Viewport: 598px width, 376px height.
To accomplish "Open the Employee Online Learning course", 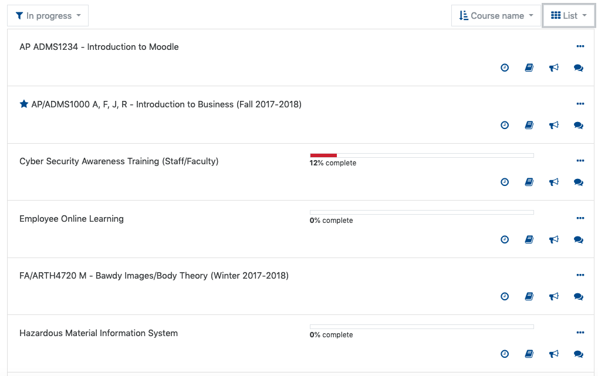I will pos(72,219).
